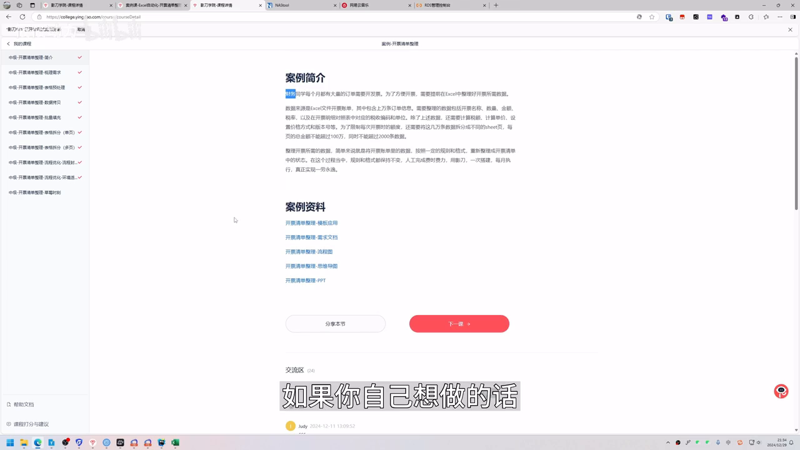Go to next lesson with 下一课
The width and height of the screenshot is (800, 450).
pos(459,324)
